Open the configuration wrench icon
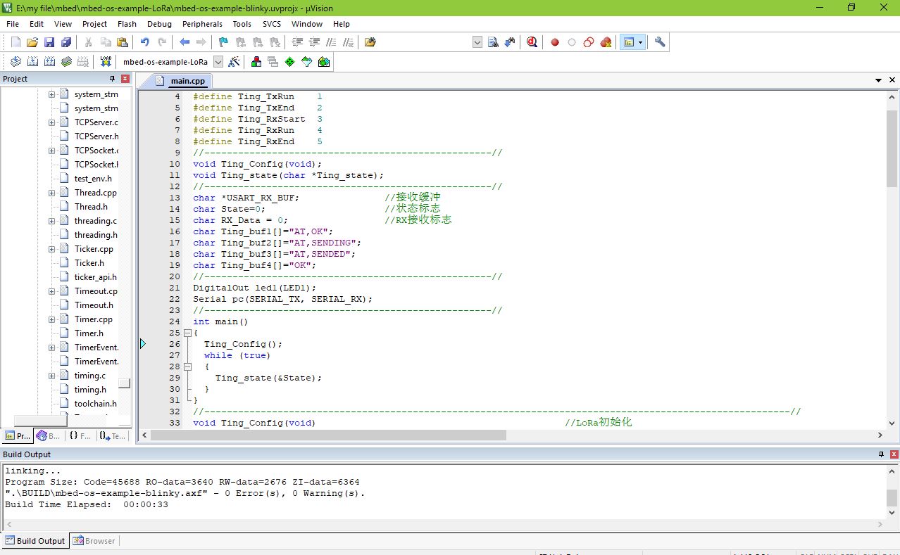This screenshot has width=900, height=555. point(660,42)
